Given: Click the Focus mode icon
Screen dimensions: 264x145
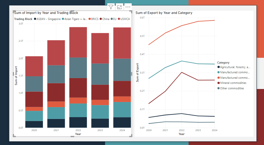Looking at the screenshot, I should 119,7.
